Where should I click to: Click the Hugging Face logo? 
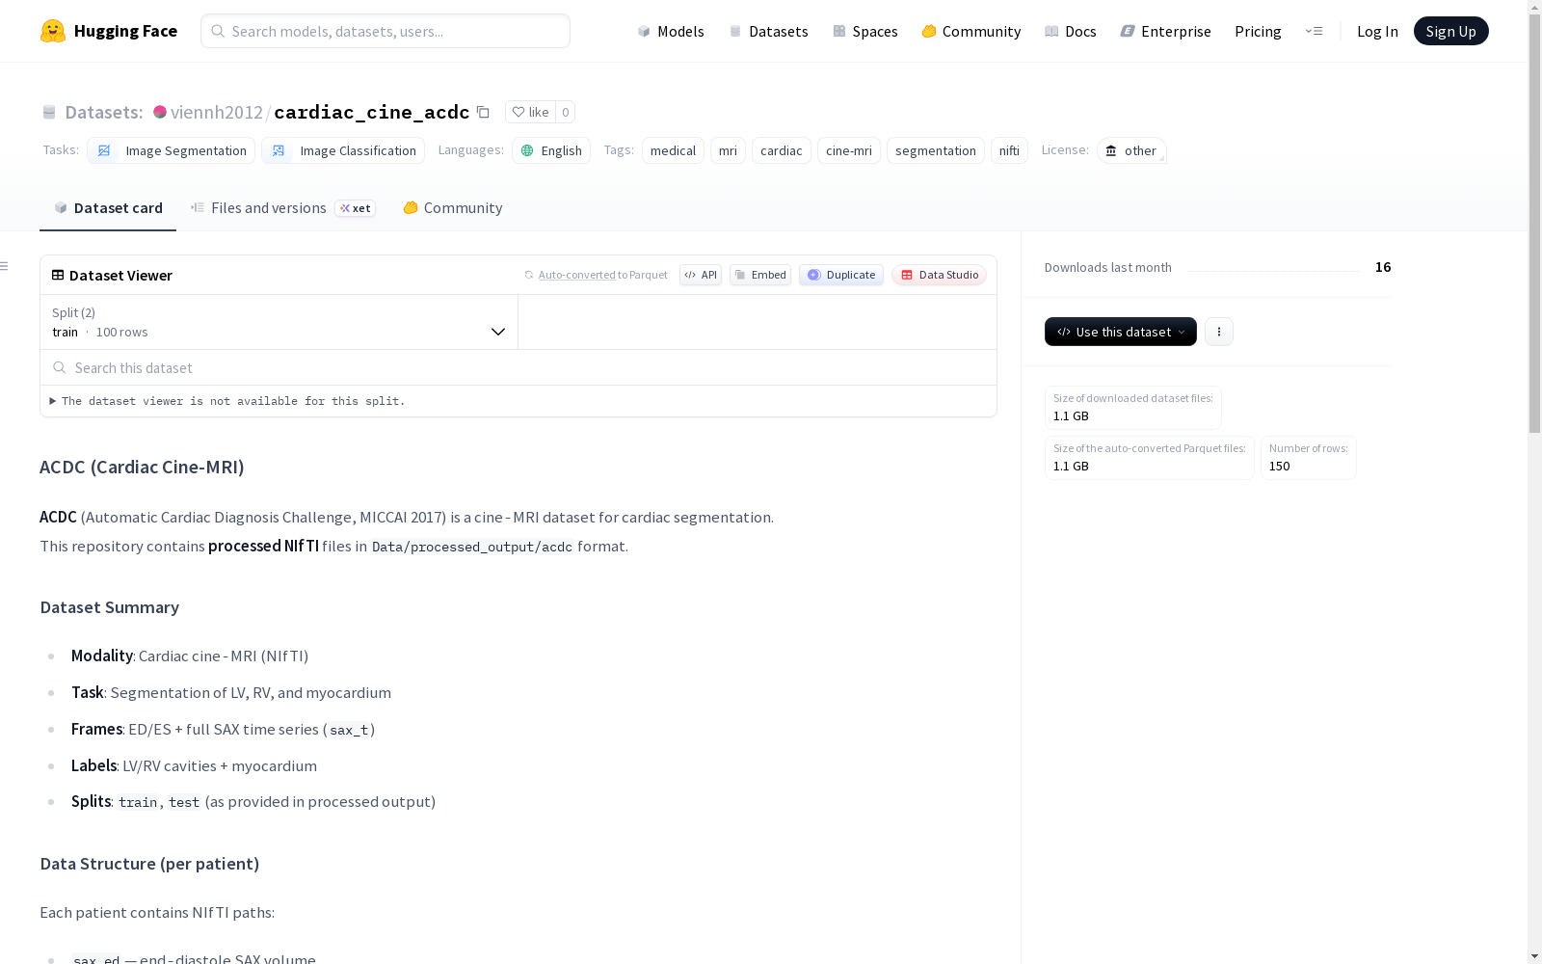108,31
